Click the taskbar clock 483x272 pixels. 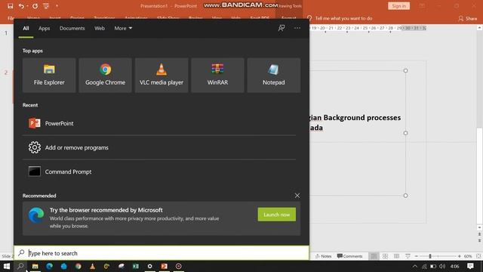pos(454,266)
